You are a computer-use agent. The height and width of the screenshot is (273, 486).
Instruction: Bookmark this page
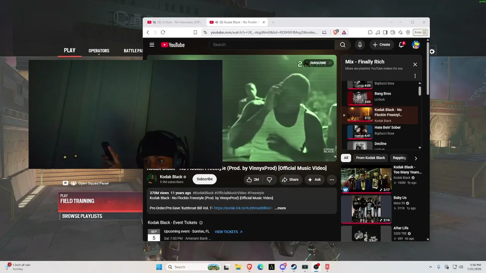[195, 32]
